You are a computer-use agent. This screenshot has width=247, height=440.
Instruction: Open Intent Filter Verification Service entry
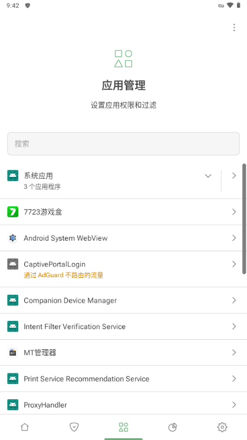tap(123, 326)
